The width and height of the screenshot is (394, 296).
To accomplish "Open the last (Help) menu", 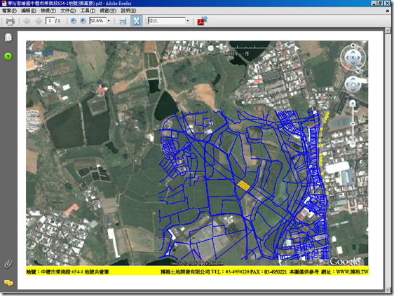I will (x=128, y=10).
